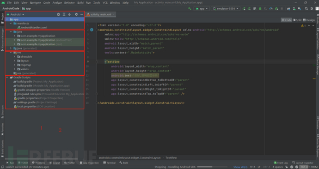319x169 pixels.
Task: Click Attach Debugger to Android Process icon
Action: pyautogui.click(x=276, y=9)
